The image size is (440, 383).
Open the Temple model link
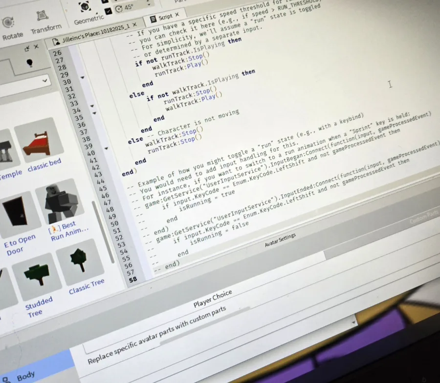pyautogui.click(x=11, y=174)
